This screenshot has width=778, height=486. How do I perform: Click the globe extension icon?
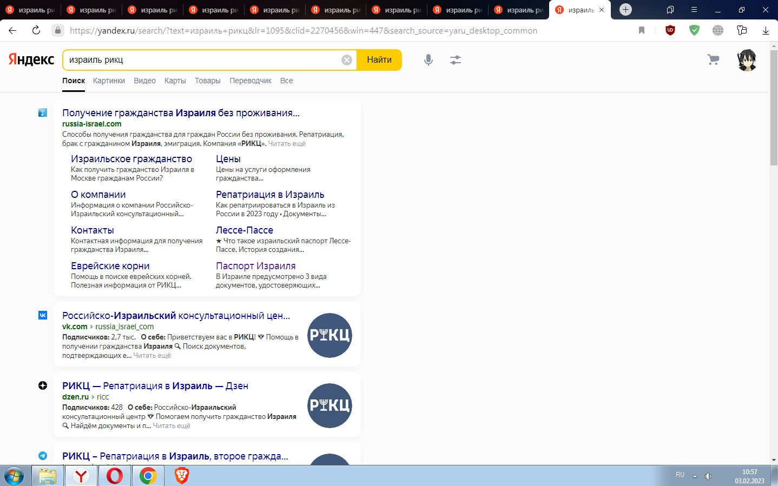coord(718,30)
